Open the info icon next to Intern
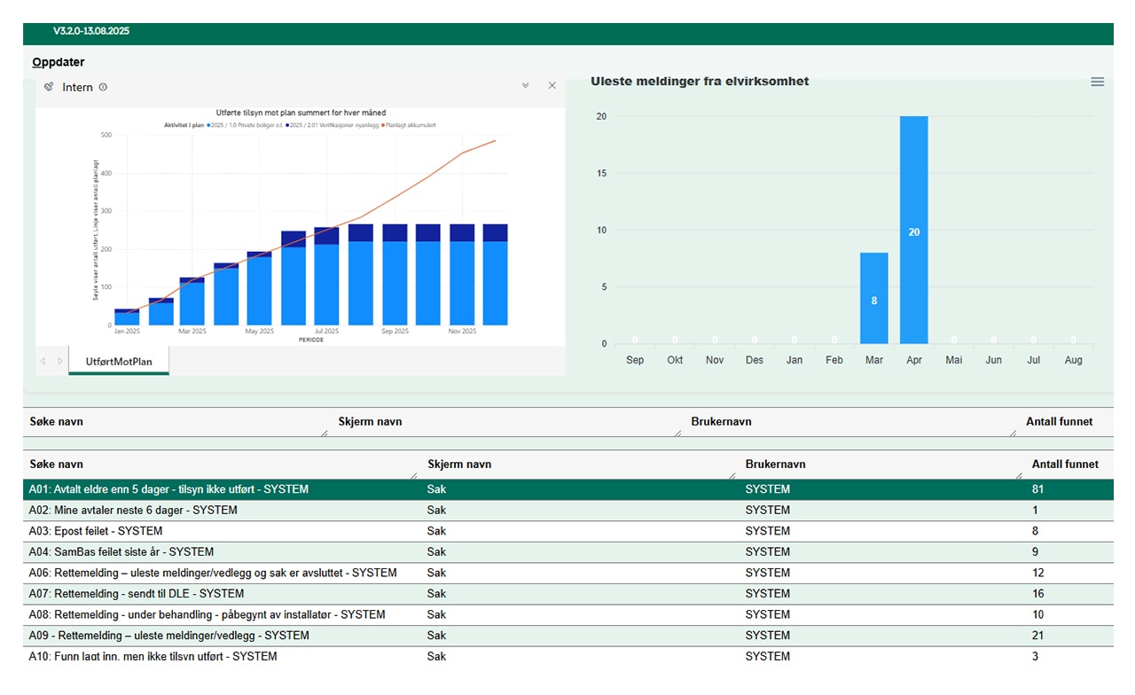 [103, 87]
